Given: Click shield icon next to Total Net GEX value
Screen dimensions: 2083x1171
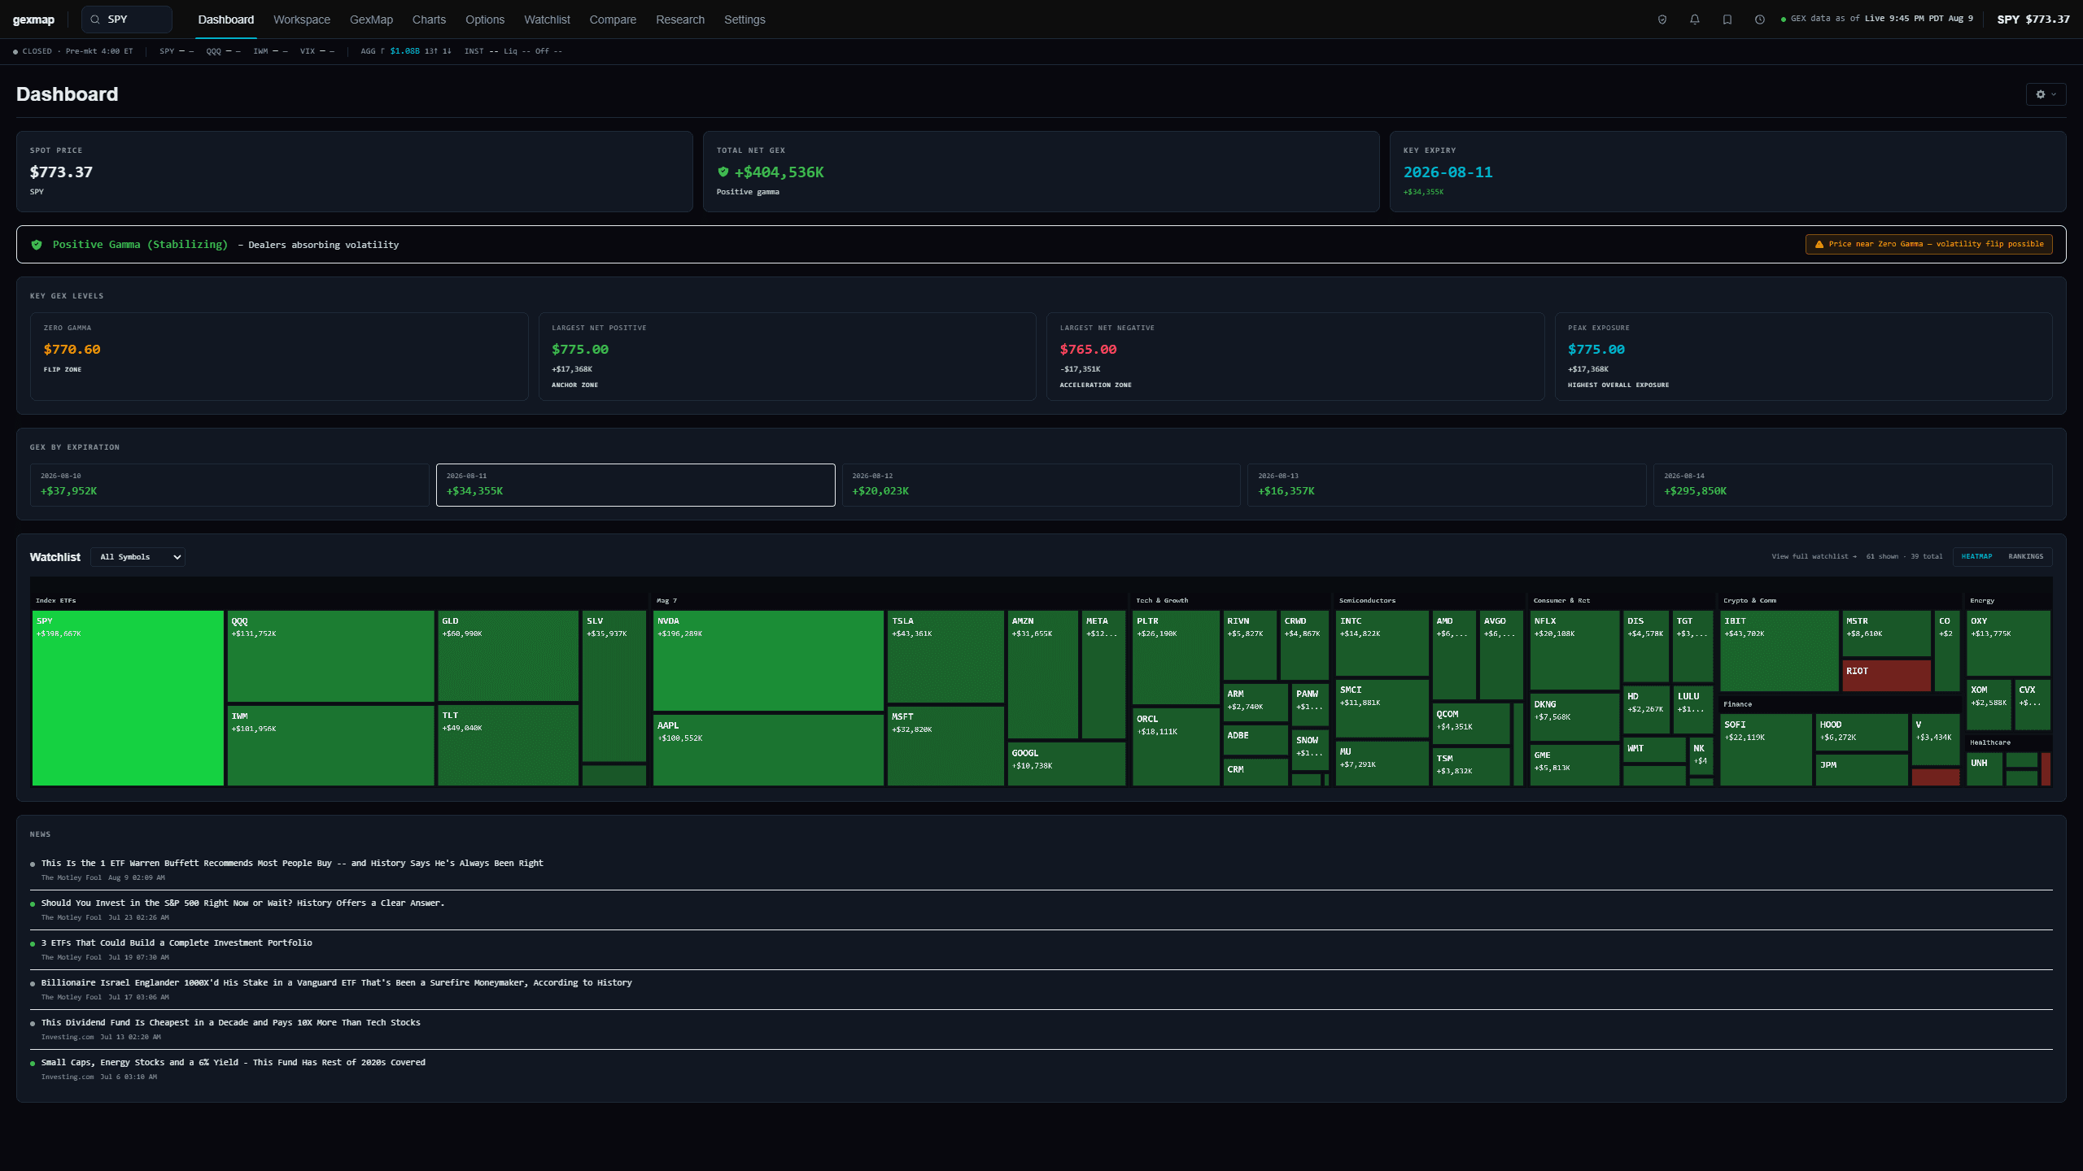Looking at the screenshot, I should pyautogui.click(x=723, y=172).
